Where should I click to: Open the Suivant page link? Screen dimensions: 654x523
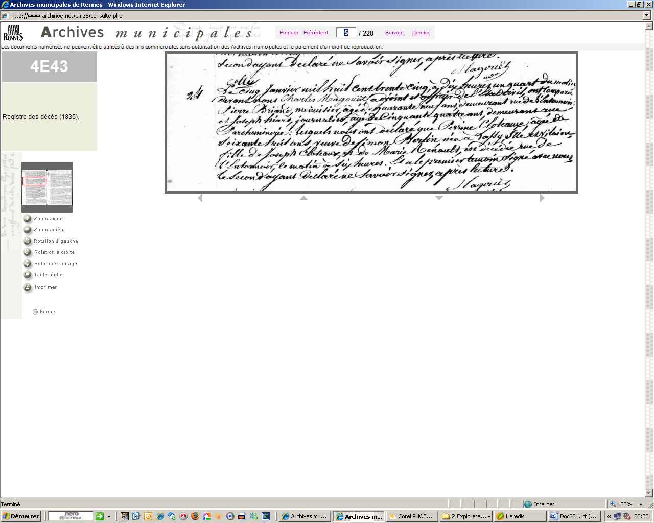point(394,33)
